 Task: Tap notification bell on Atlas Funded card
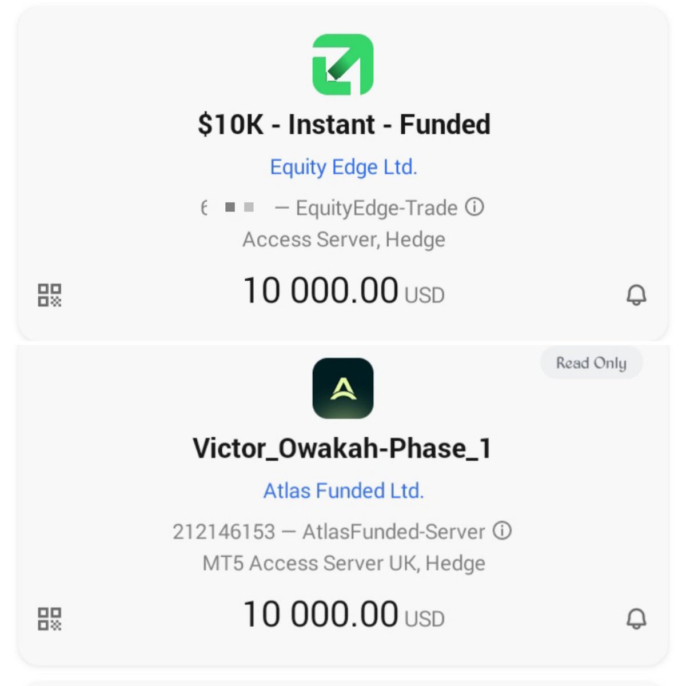[x=636, y=619]
